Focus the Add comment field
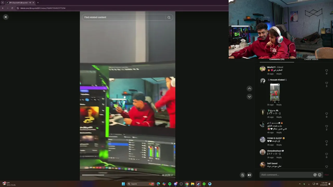The image size is (333, 187). click(x=286, y=175)
